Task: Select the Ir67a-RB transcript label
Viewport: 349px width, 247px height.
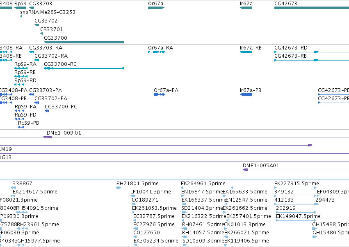Action: point(251,48)
